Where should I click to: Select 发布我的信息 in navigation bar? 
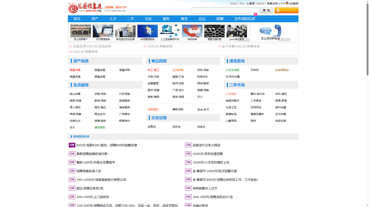tap(245, 19)
